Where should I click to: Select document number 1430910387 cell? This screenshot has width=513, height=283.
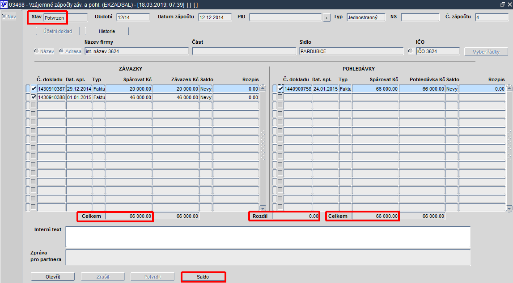click(x=51, y=89)
